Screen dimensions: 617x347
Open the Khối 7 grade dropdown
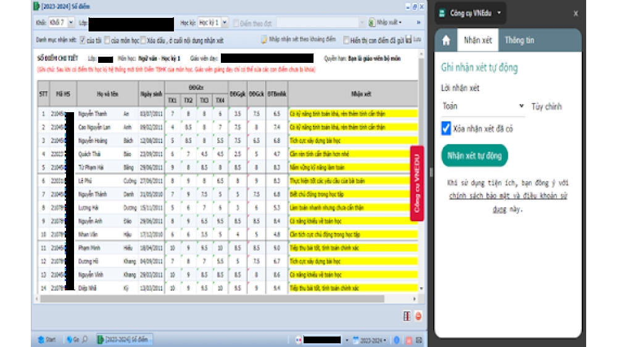tap(71, 23)
